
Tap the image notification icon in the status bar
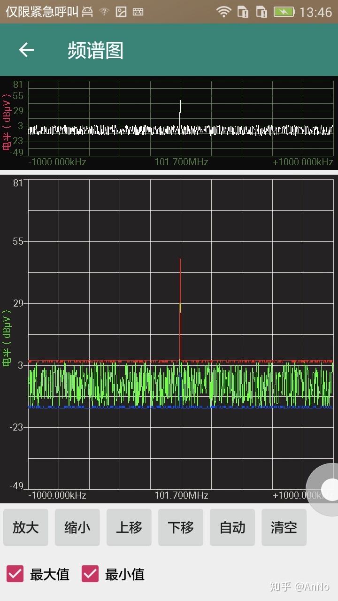tap(121, 12)
